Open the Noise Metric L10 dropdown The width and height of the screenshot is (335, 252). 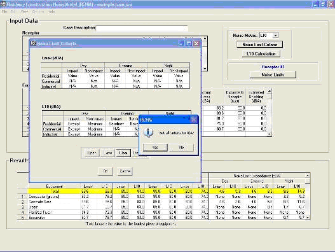tap(275, 35)
